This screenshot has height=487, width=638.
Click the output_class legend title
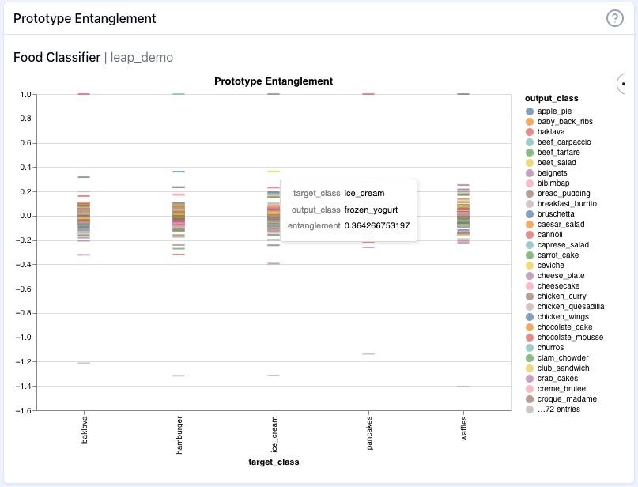click(x=551, y=98)
